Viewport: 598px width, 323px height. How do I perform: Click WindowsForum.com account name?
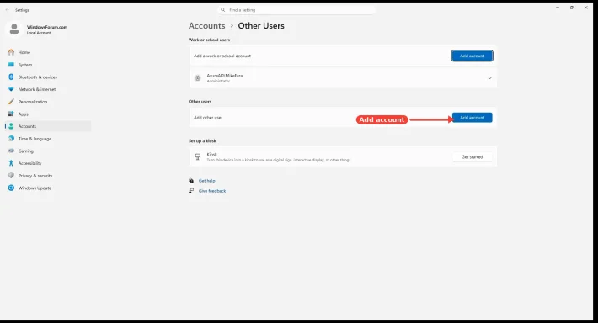point(47,27)
